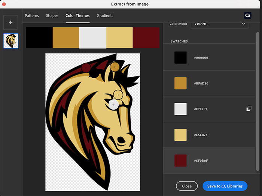Open the Color Mood dropdown
The image size is (262, 196).
pos(220,24)
